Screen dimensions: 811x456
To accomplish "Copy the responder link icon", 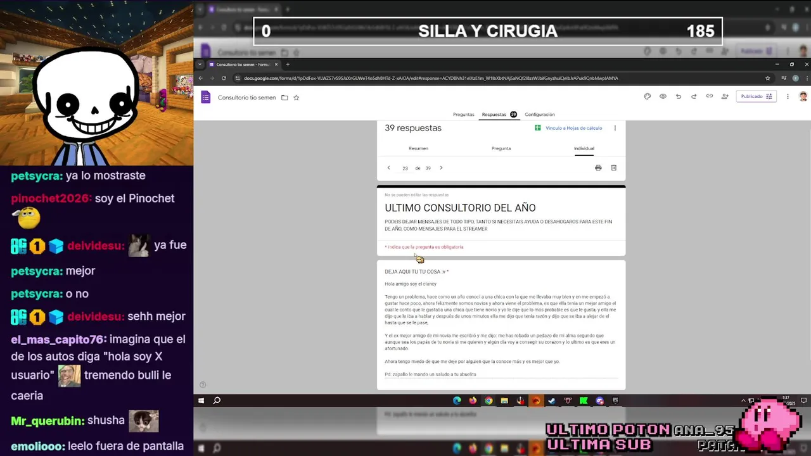I will point(709,96).
